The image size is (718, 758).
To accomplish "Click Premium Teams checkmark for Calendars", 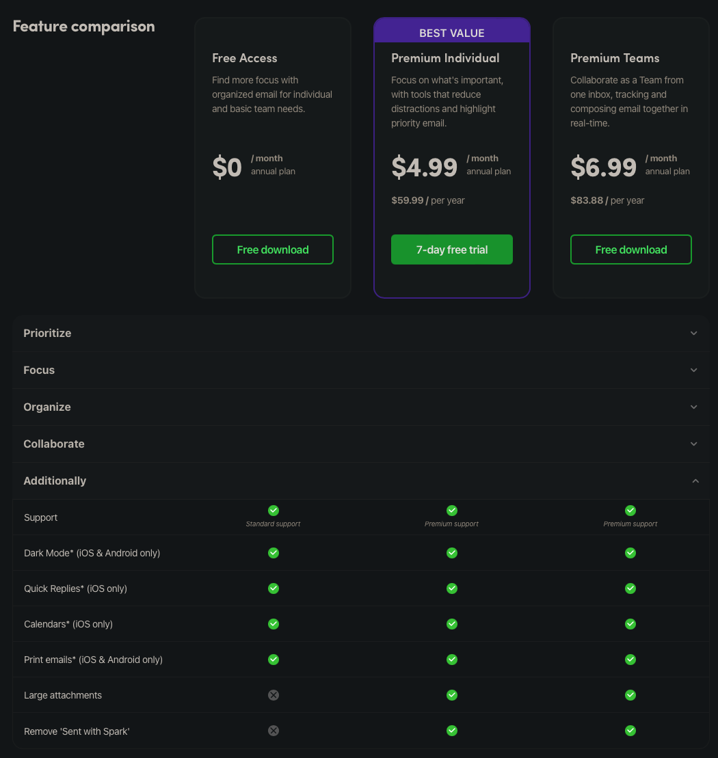I will pos(630,623).
